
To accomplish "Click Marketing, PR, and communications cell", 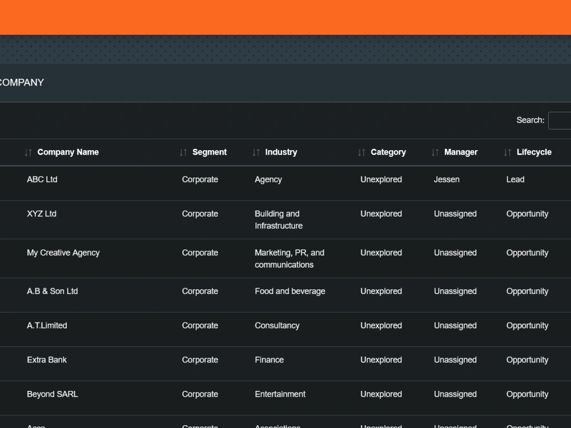I will pos(289,259).
